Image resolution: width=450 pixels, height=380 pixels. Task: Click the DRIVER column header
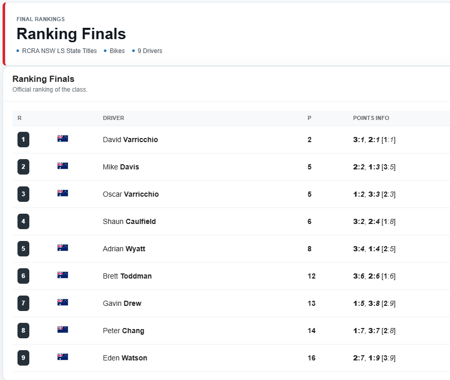pyautogui.click(x=113, y=118)
